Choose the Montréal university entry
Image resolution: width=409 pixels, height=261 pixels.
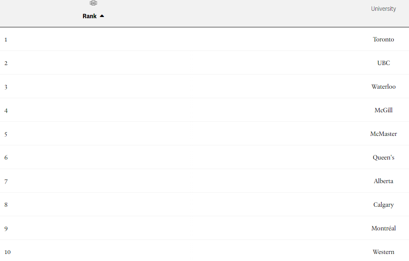point(383,228)
